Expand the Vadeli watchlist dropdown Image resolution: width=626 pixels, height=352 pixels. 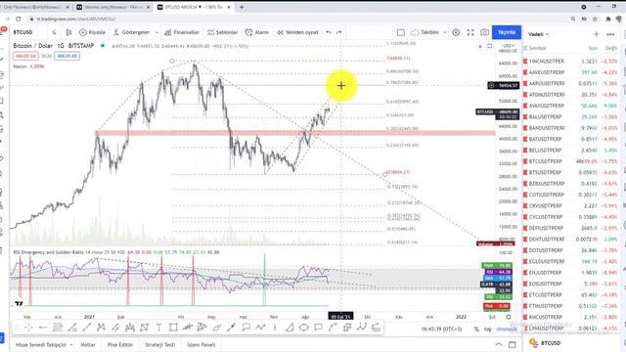[x=539, y=34]
